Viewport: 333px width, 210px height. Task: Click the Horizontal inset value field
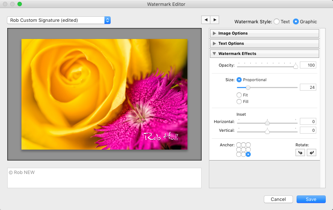point(308,122)
